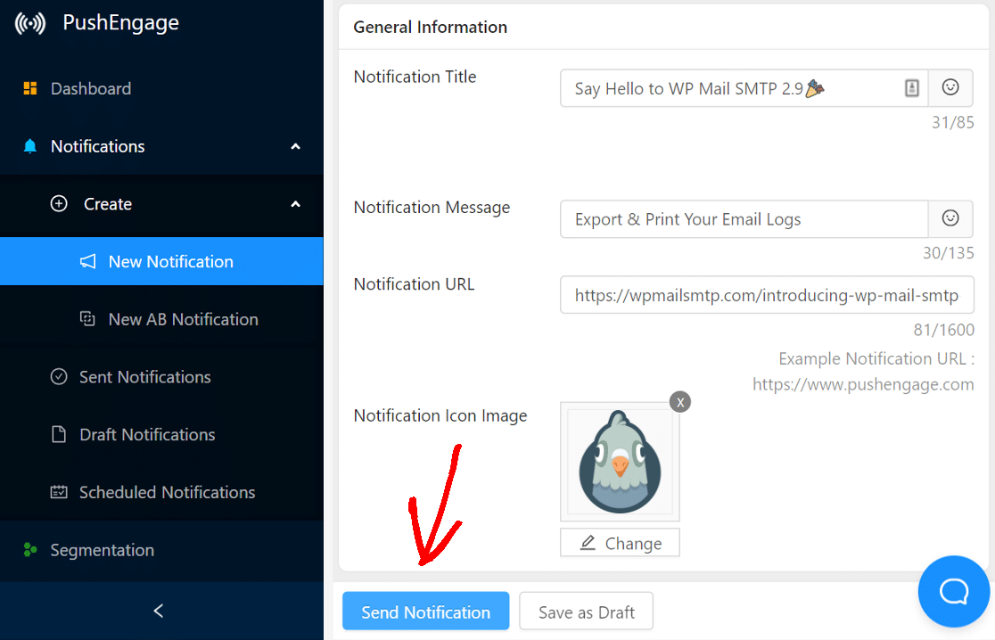The image size is (995, 640).
Task: Select the pigeon icon image thumbnail
Action: tap(620, 462)
